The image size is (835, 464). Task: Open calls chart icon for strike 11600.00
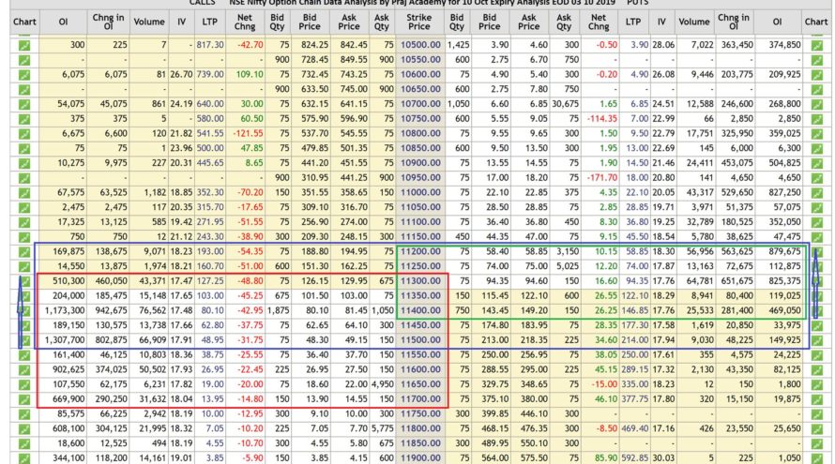(24, 370)
